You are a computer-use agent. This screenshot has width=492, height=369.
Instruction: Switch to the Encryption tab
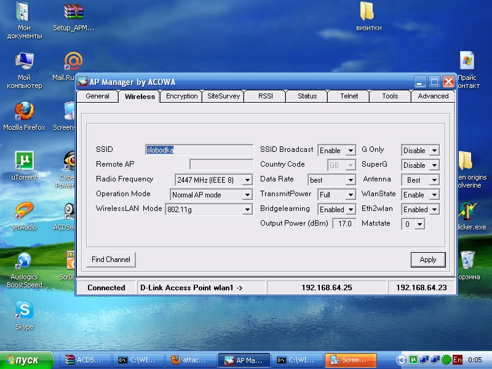pos(181,96)
